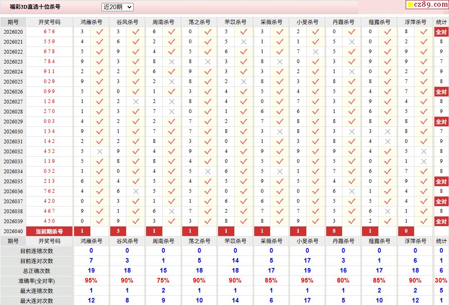
Task: Click the X mark for 谷风杀号 in row 2026027
Action: (136, 102)
